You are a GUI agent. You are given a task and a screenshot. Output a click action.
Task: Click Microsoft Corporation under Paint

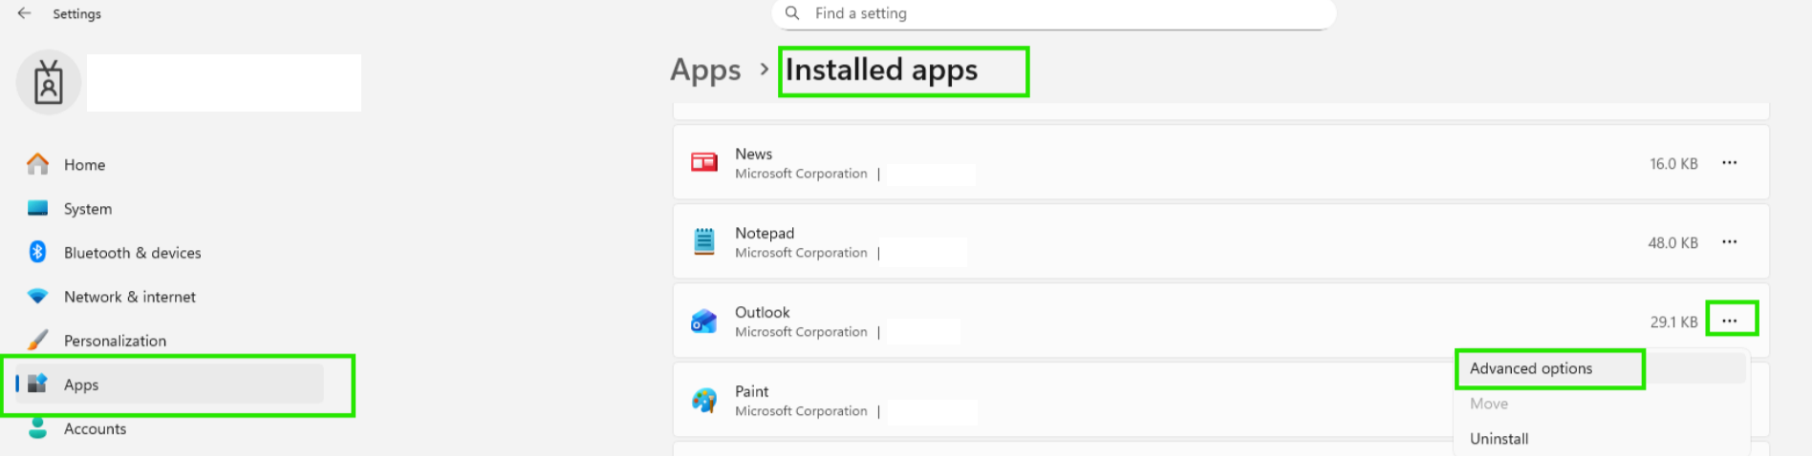point(801,411)
